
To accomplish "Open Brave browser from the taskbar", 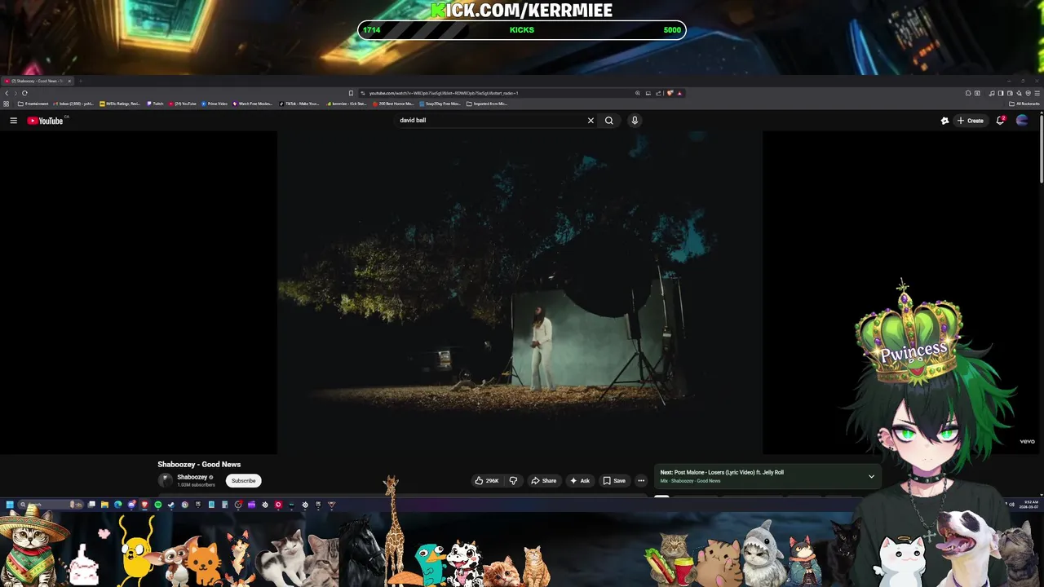I will [144, 505].
